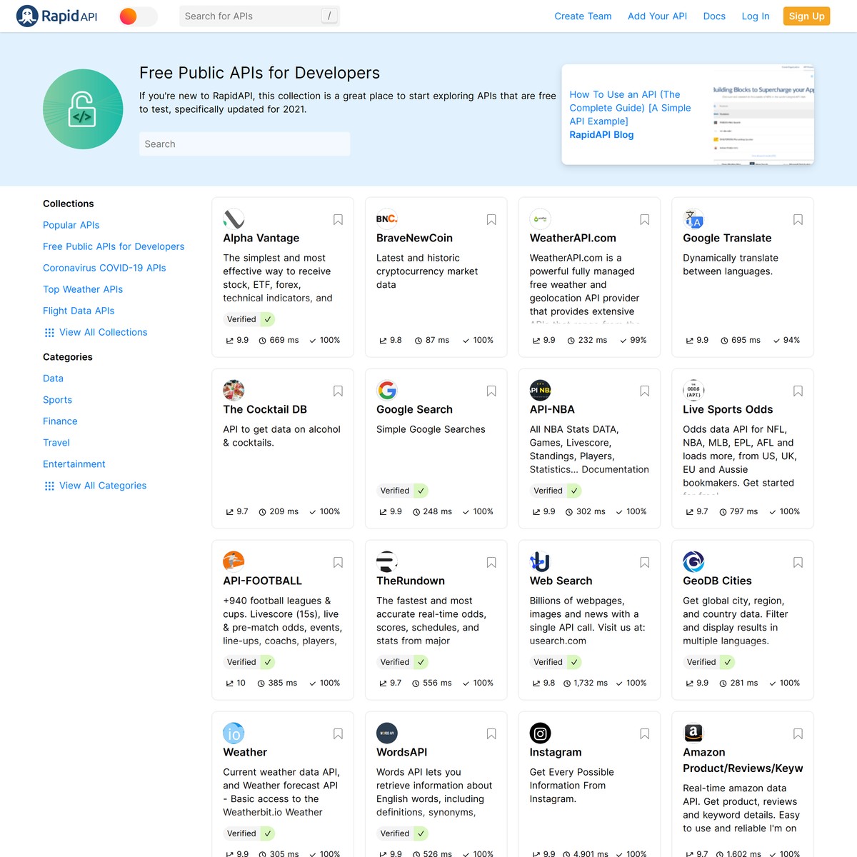Bookmark the Web Search API
The image size is (857, 857).
click(645, 563)
